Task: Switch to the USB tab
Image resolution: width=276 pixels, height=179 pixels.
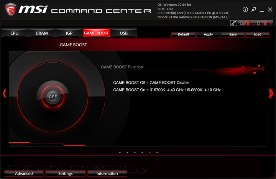Action: [124, 33]
